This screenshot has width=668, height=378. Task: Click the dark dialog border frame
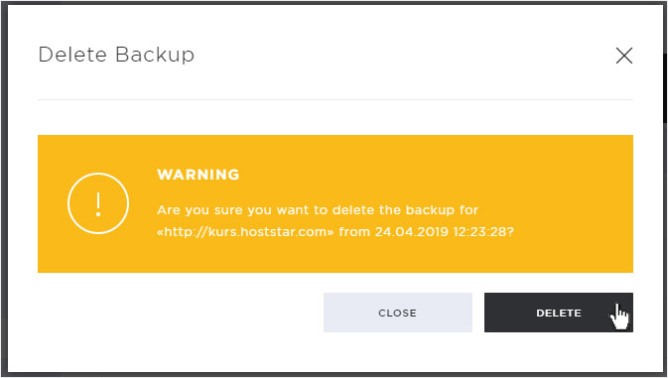tap(4, 189)
